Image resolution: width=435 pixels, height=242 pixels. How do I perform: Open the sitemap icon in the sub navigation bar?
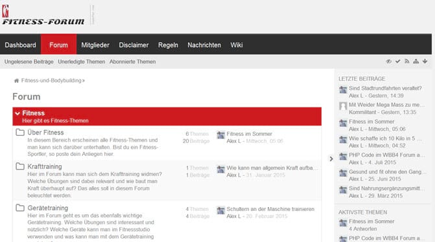pyautogui.click(x=416, y=61)
